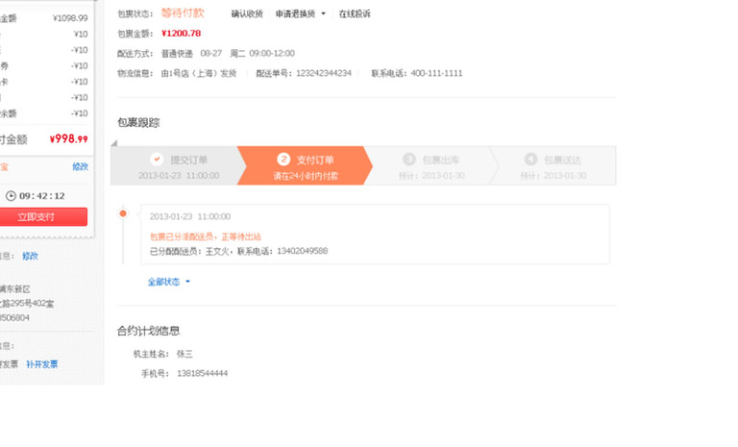Screen dimensions: 738x447
Task: Select the orange dot on the tracking timeline
Action: click(123, 212)
